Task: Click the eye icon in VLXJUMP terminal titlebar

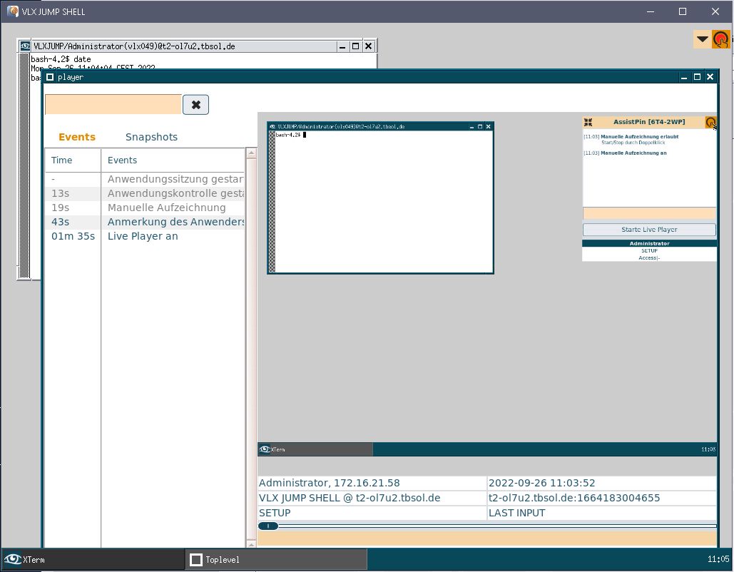Action: (x=25, y=46)
